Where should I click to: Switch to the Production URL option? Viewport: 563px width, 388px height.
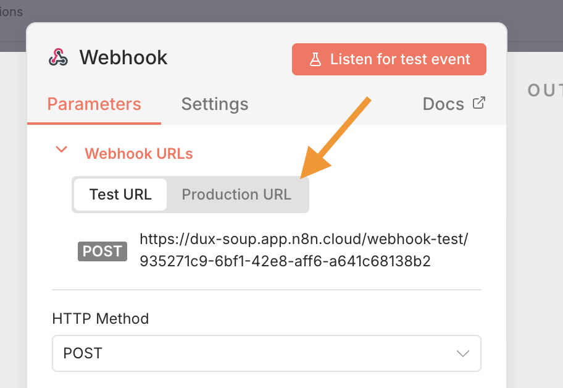coord(236,195)
